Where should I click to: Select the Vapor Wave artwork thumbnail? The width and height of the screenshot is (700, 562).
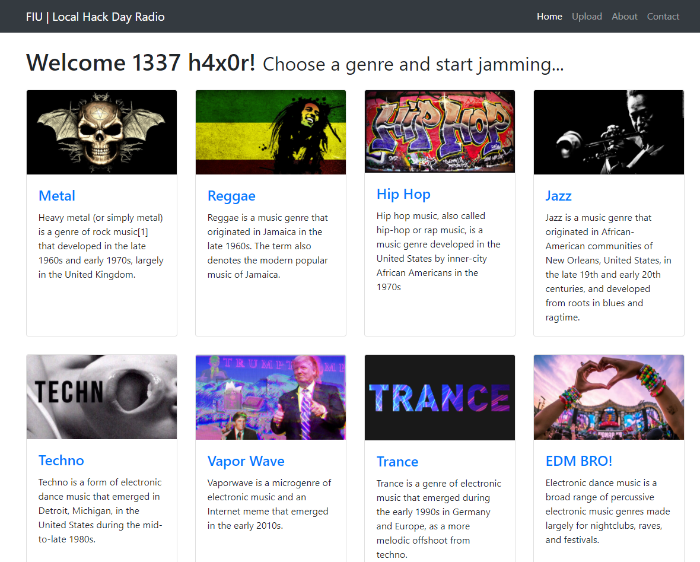click(271, 397)
